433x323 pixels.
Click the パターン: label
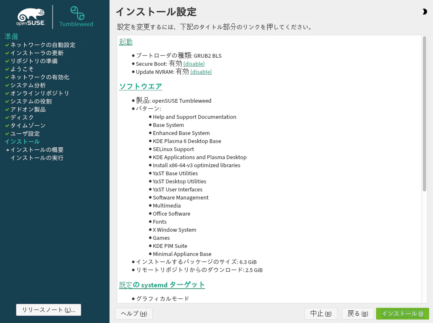(148, 109)
